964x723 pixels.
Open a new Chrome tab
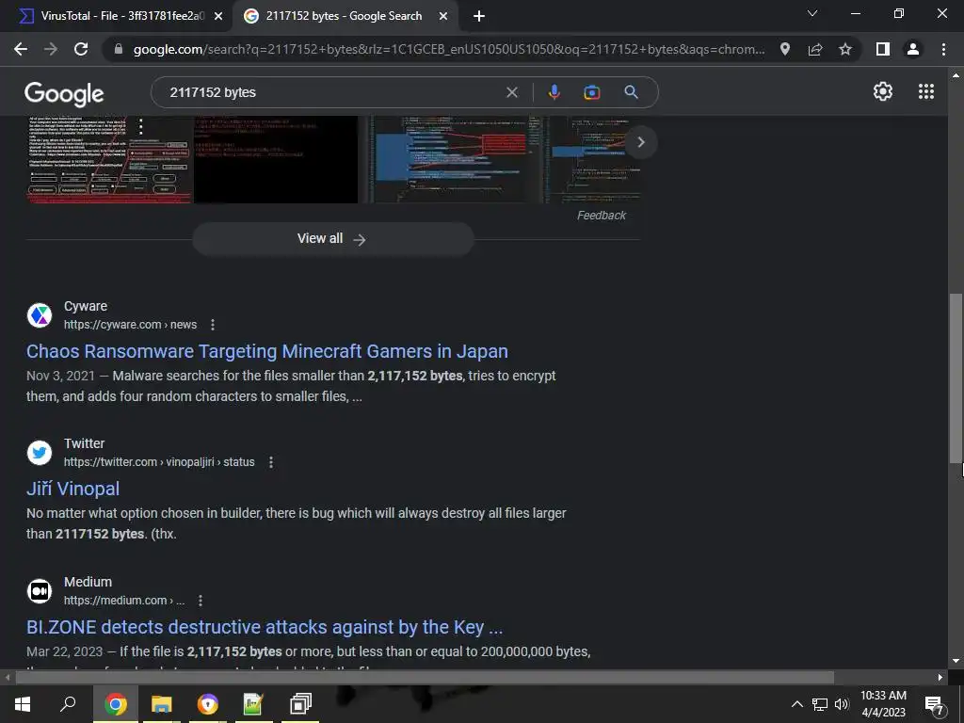479,17
